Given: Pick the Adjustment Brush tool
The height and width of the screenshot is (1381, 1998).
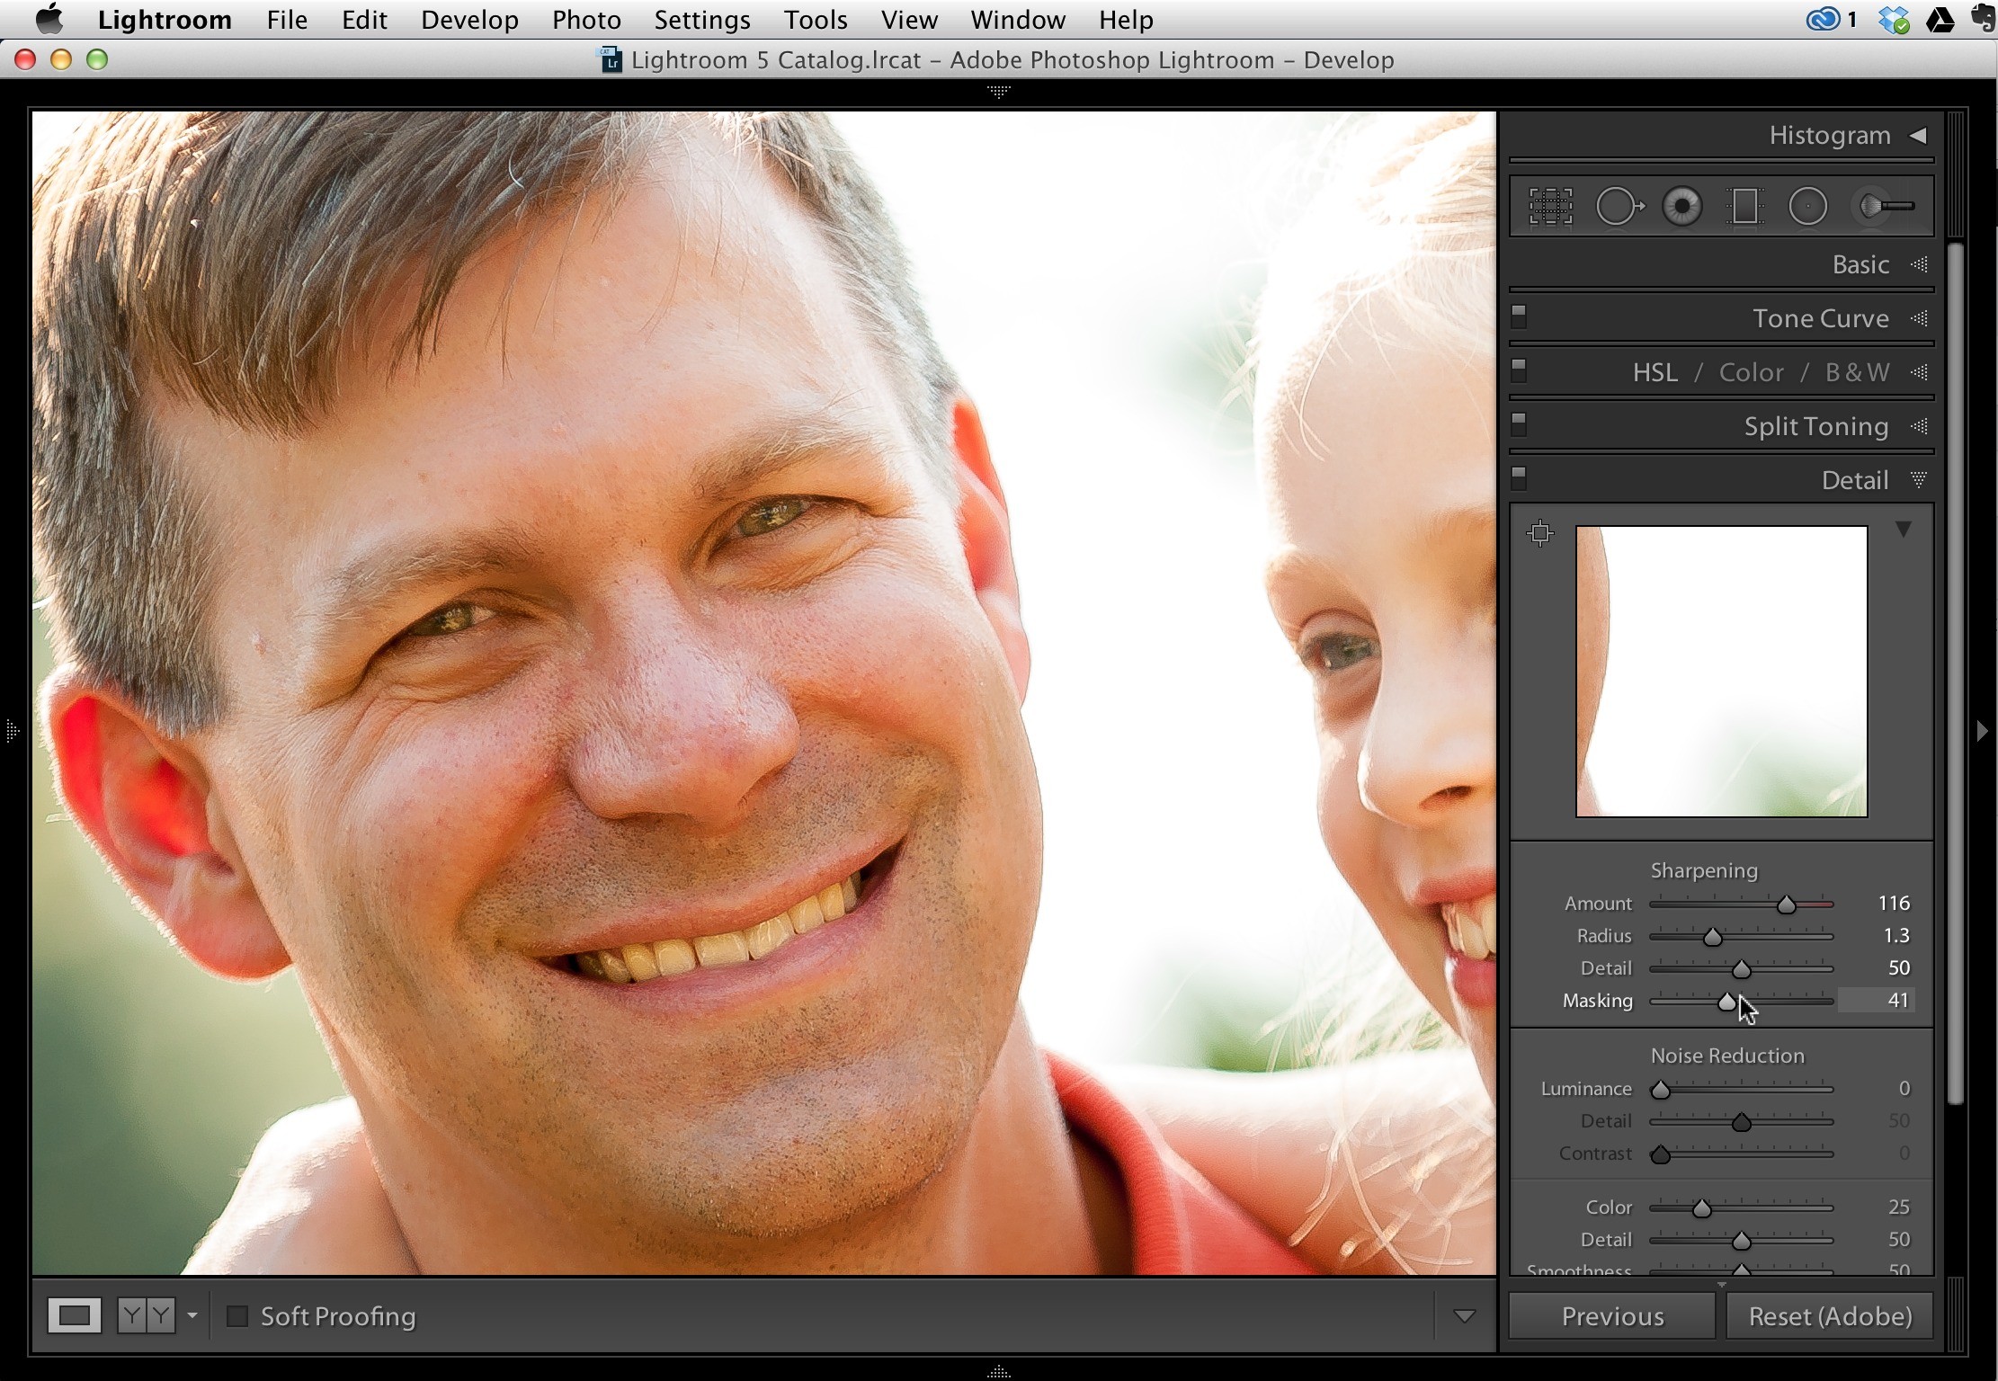Looking at the screenshot, I should coord(1885,207).
